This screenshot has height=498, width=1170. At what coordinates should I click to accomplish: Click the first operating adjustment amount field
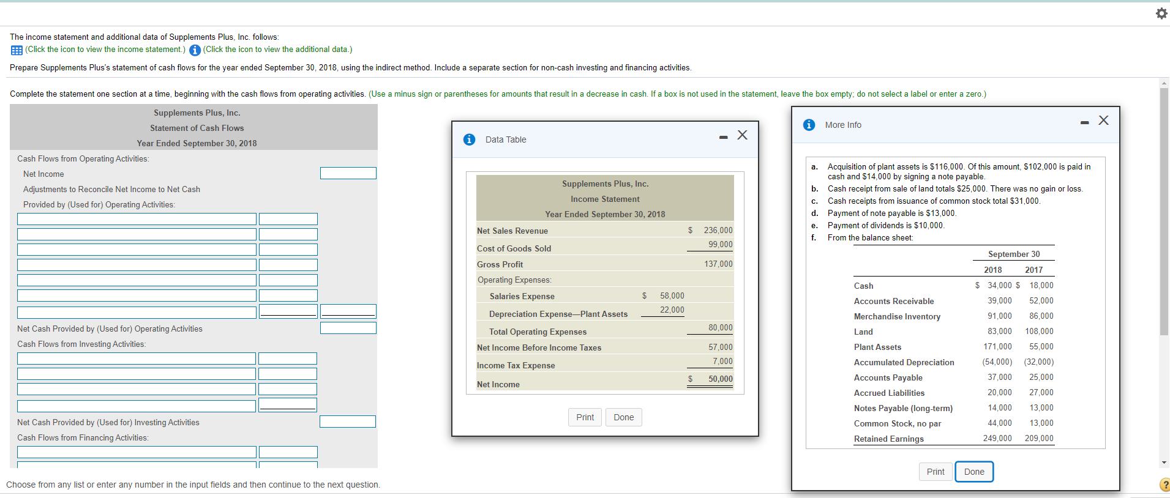(x=288, y=219)
